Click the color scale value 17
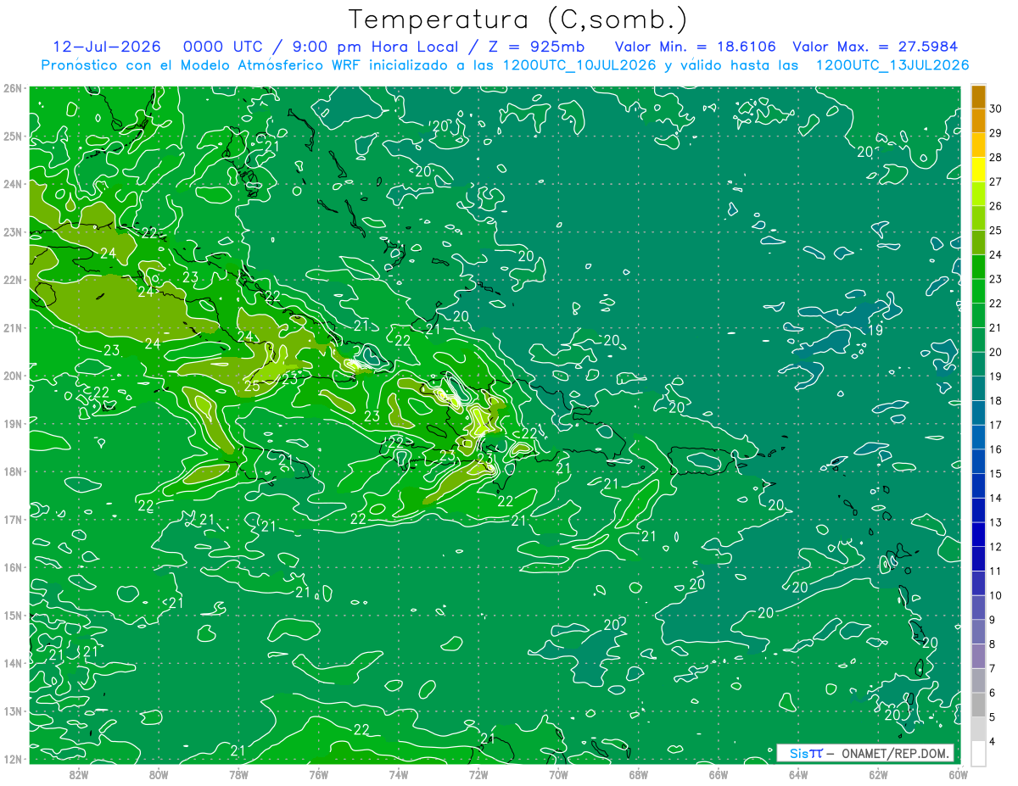The image size is (1018, 786). [x=996, y=425]
